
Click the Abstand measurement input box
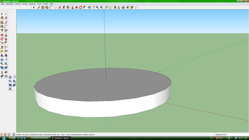tap(235, 134)
